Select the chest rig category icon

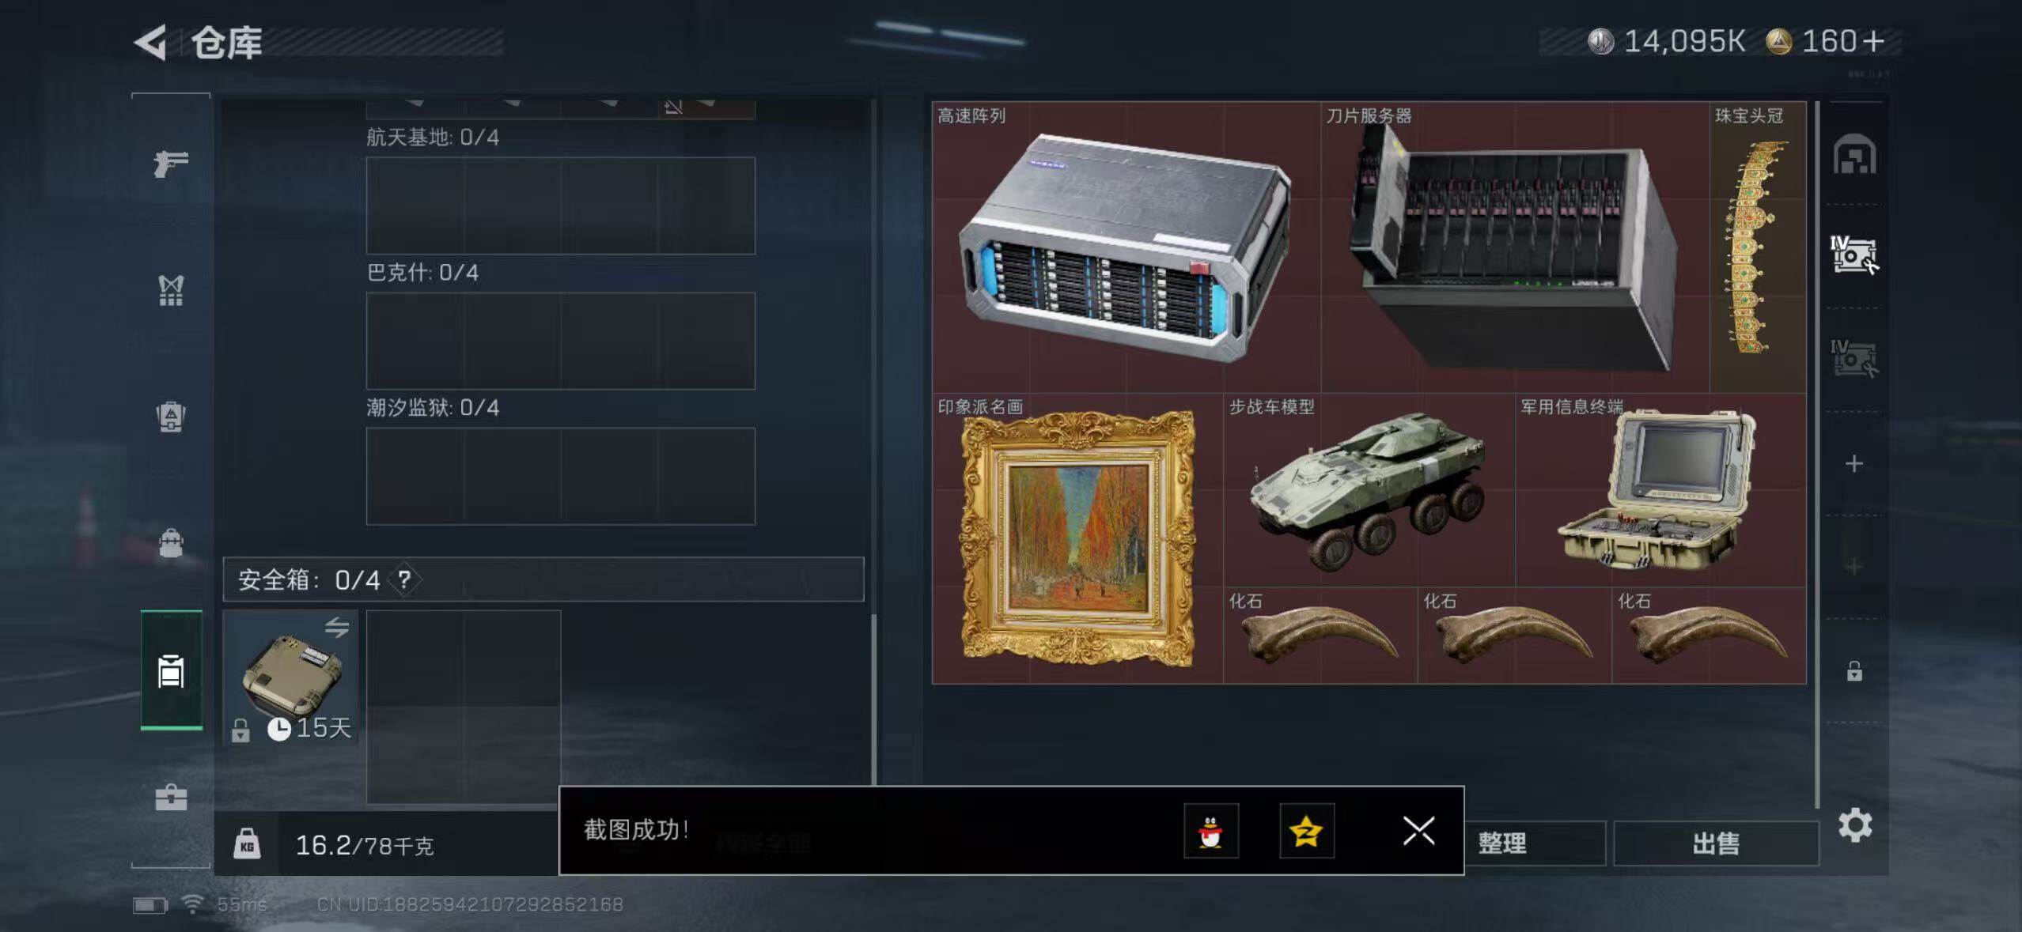[171, 290]
